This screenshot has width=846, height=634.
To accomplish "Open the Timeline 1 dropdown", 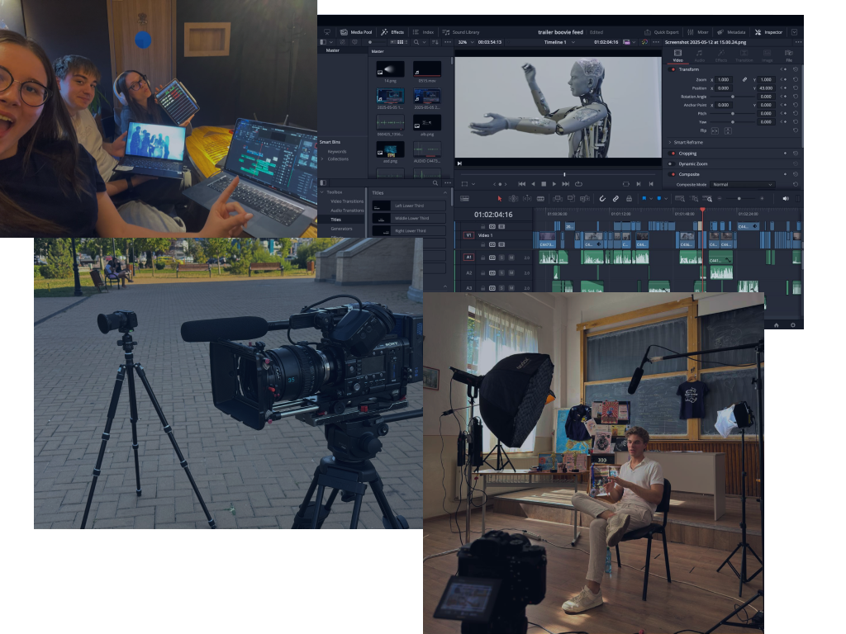I will pyautogui.click(x=559, y=42).
